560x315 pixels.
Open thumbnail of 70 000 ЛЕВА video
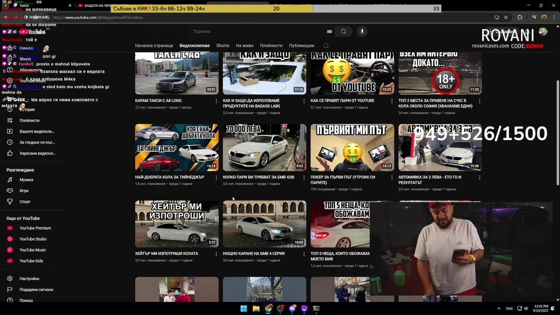coord(265,147)
